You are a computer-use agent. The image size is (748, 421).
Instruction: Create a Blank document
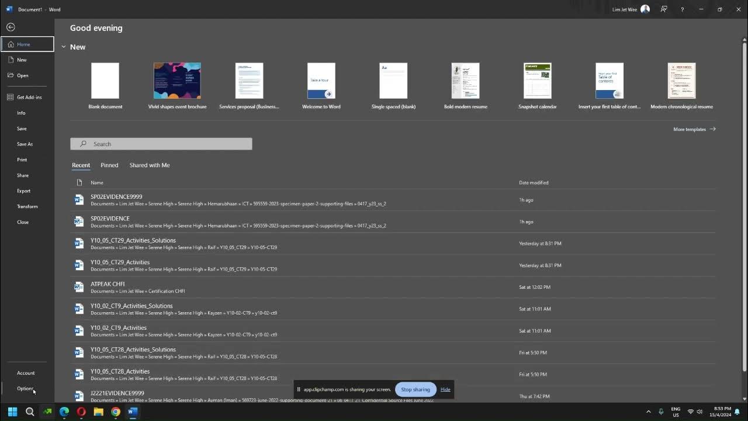[105, 86]
